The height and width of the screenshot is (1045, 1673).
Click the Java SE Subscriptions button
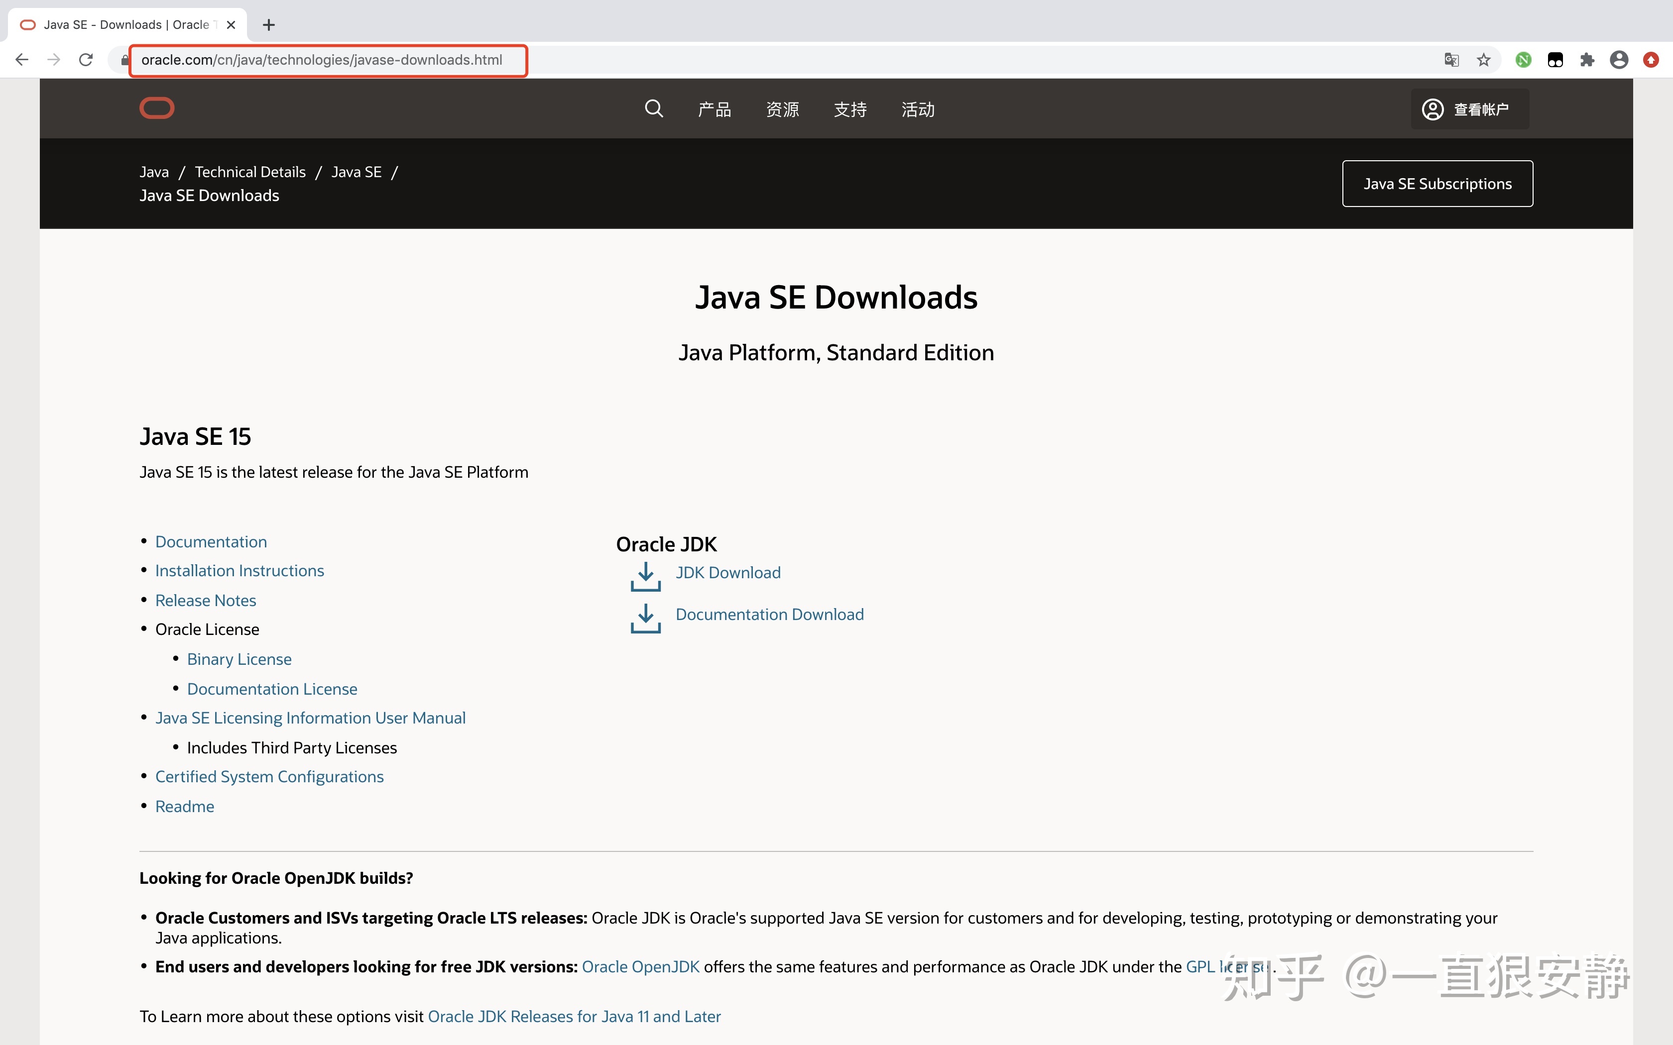[1437, 184]
